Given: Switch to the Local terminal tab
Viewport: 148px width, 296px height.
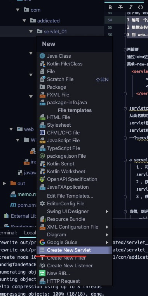Looking at the screenshot, I should (x=30, y=232).
